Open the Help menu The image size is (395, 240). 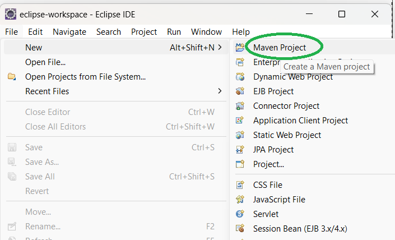[241, 32]
